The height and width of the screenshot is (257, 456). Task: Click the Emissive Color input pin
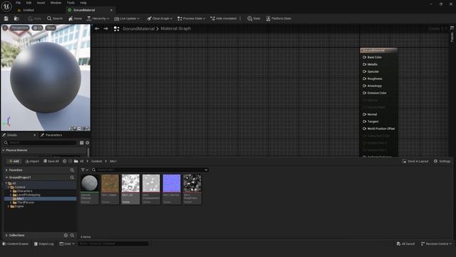[x=364, y=93]
